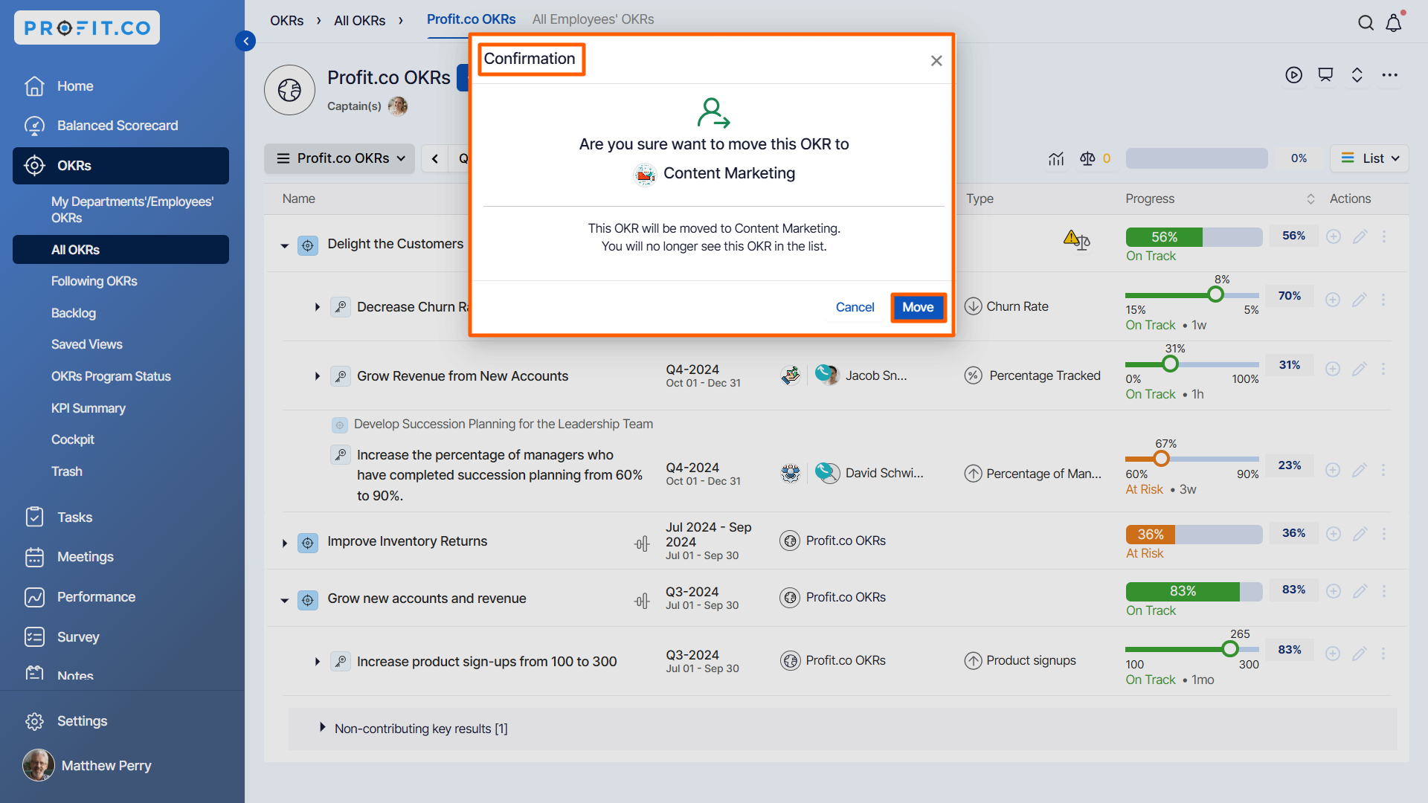Open the comments chat icon

[x=1325, y=75]
